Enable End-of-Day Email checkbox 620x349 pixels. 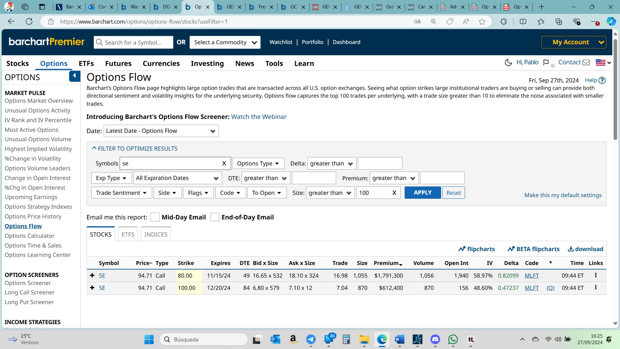215,217
